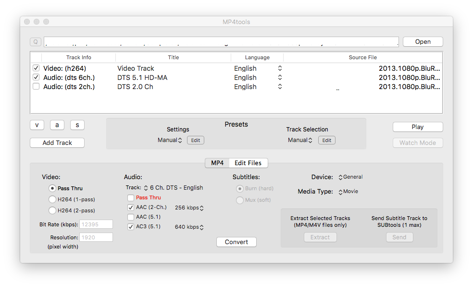Open the Settings preset Manual dropdown
This screenshot has width=473, height=287.
coord(170,140)
